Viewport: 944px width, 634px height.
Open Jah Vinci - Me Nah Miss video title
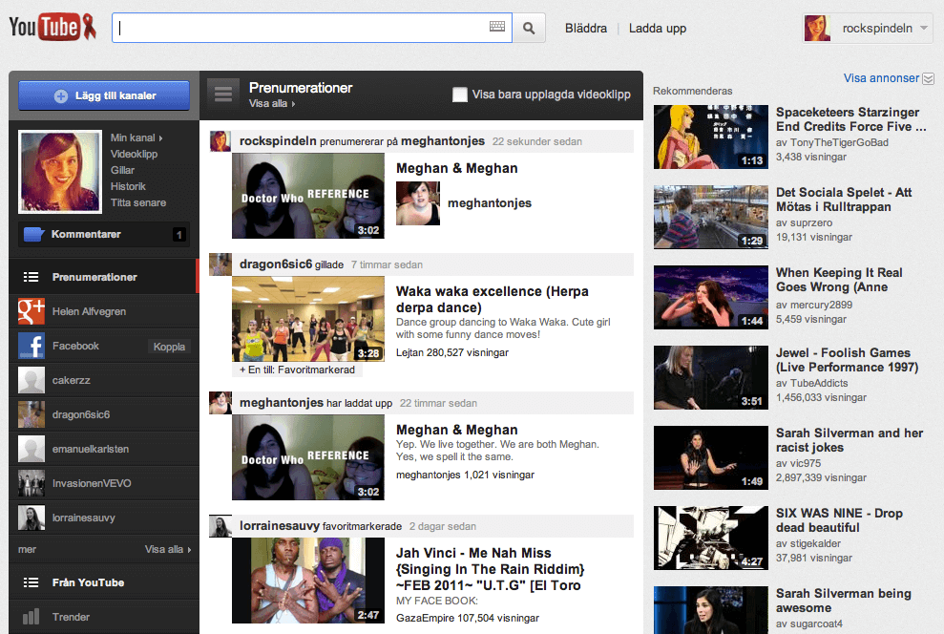490,569
